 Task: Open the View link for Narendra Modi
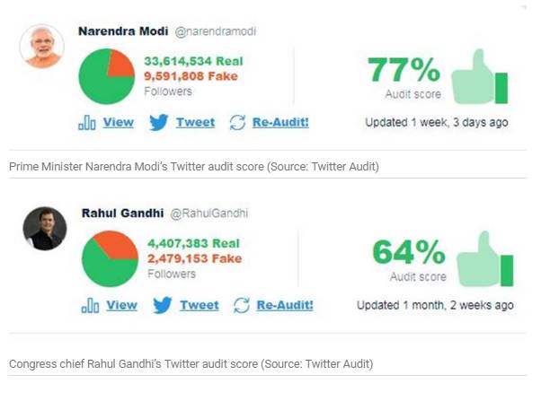coord(118,122)
